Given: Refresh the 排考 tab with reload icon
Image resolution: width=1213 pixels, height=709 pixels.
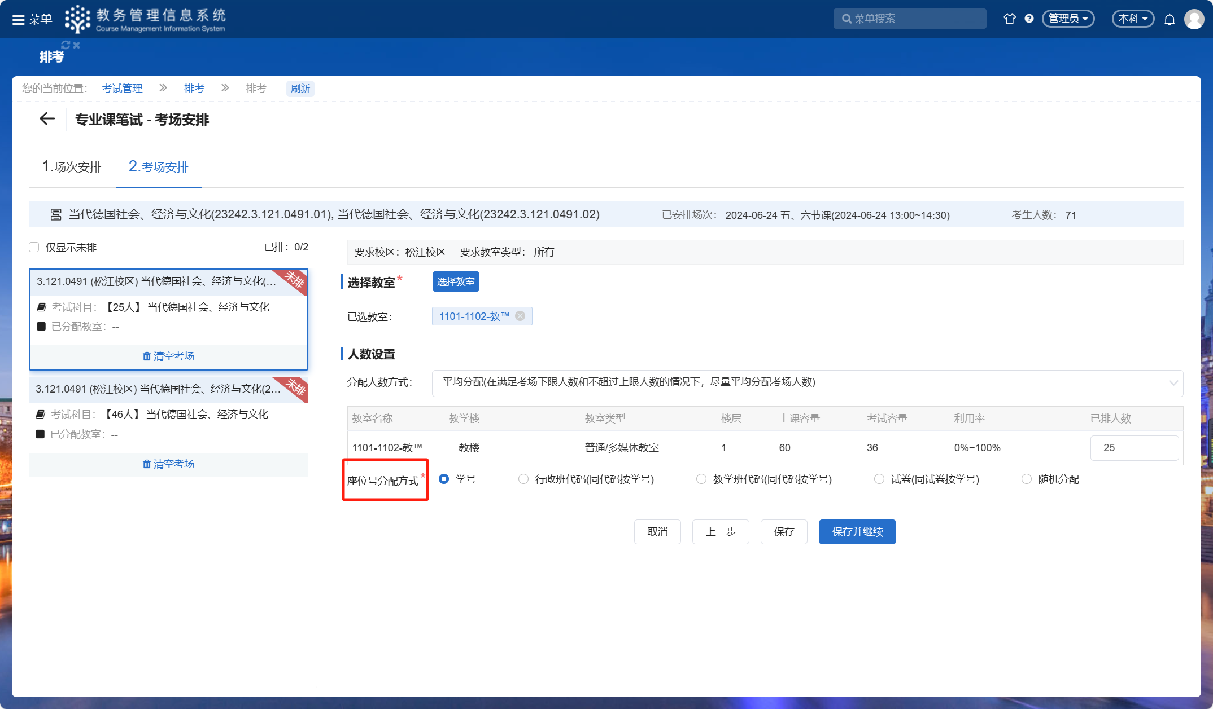Looking at the screenshot, I should [x=66, y=45].
